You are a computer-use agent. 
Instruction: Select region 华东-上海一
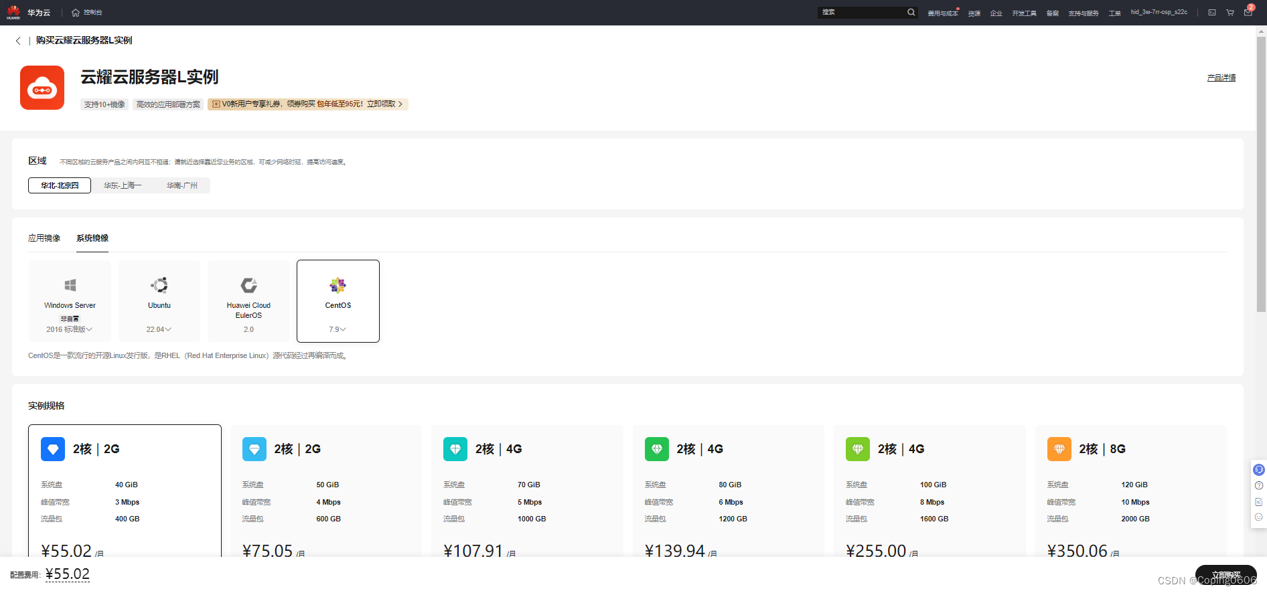tap(123, 185)
